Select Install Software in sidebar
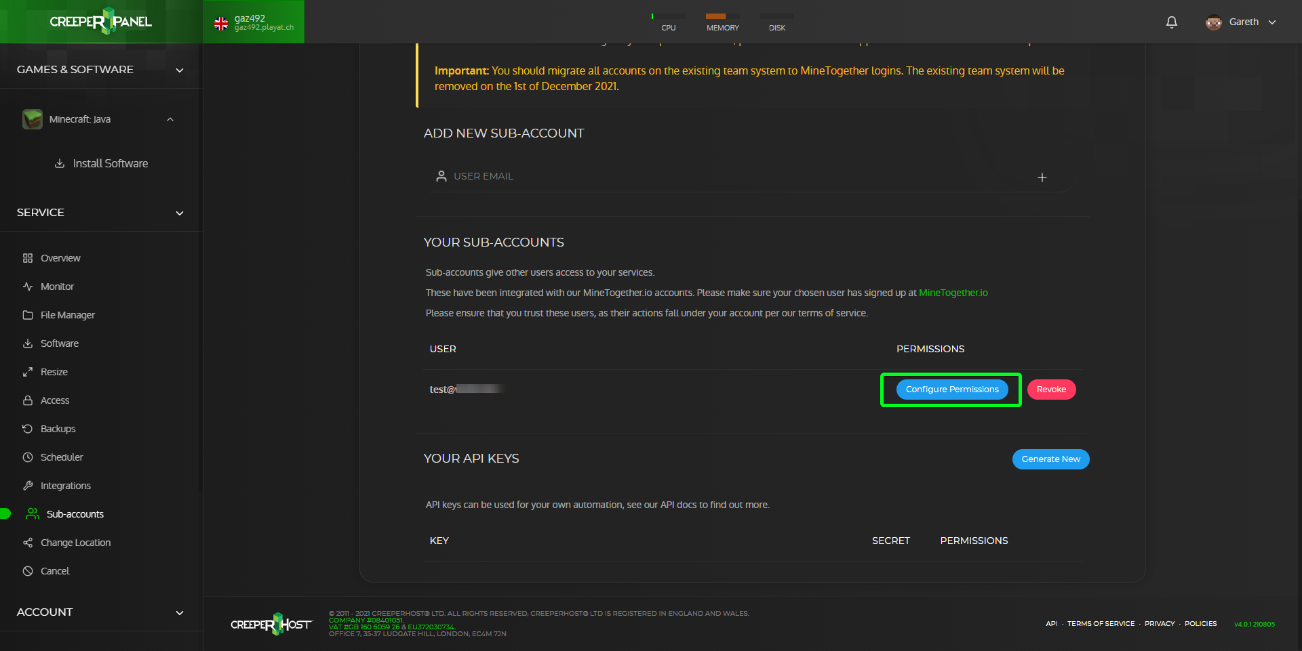The height and width of the screenshot is (651, 1302). click(111, 163)
